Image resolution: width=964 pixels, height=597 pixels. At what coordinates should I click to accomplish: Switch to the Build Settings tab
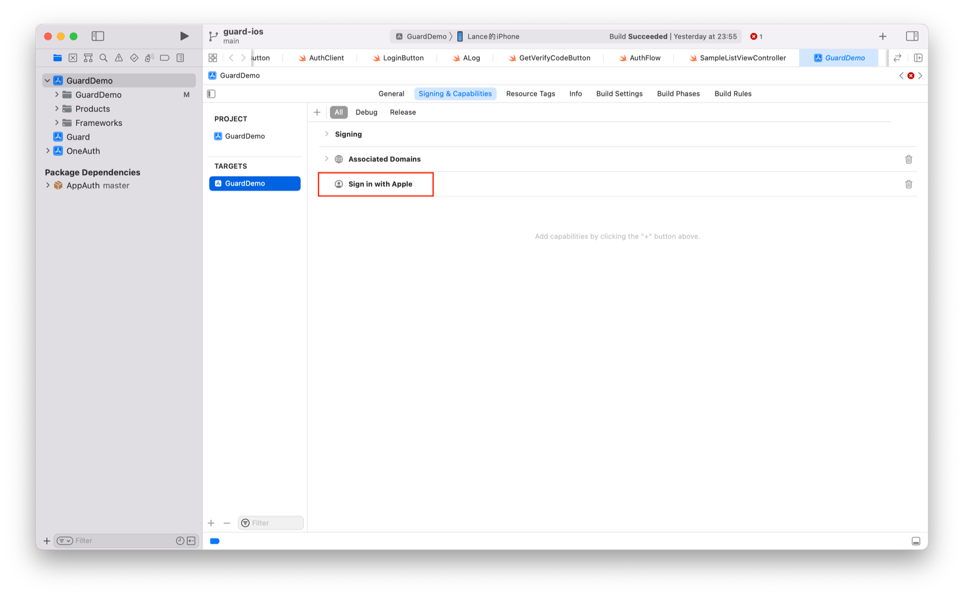point(619,94)
